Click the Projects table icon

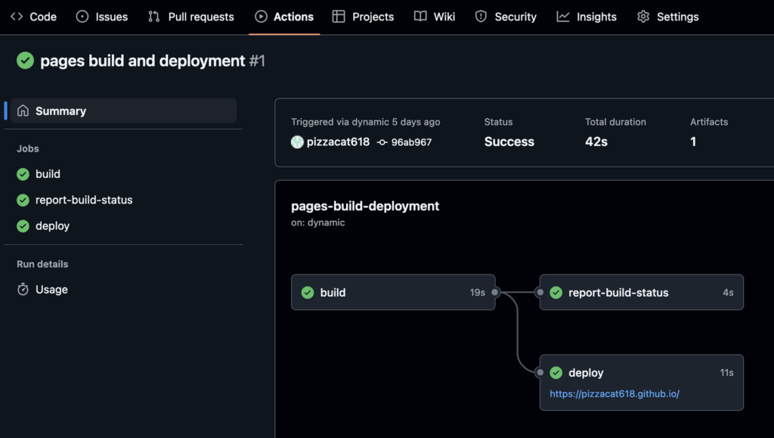(x=339, y=17)
